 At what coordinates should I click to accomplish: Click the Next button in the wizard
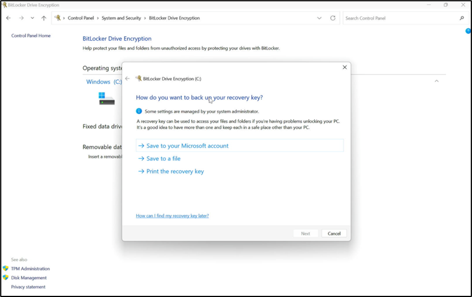click(x=306, y=233)
